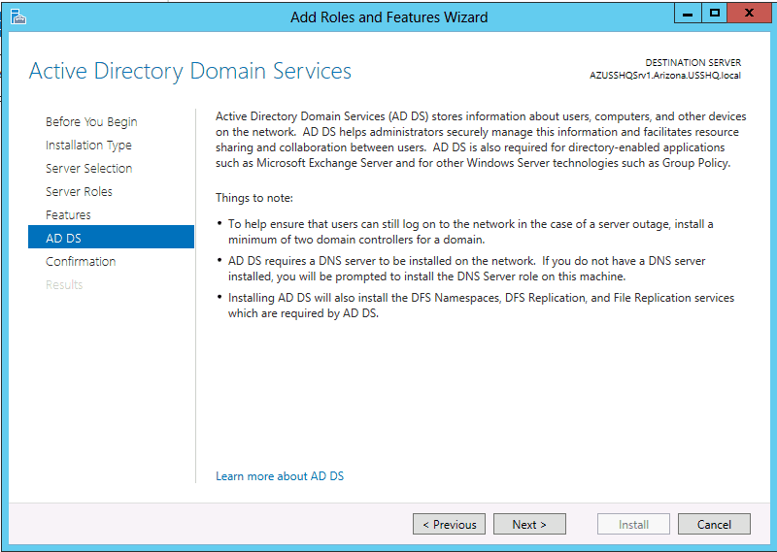Select the Server Selection step

(x=88, y=169)
